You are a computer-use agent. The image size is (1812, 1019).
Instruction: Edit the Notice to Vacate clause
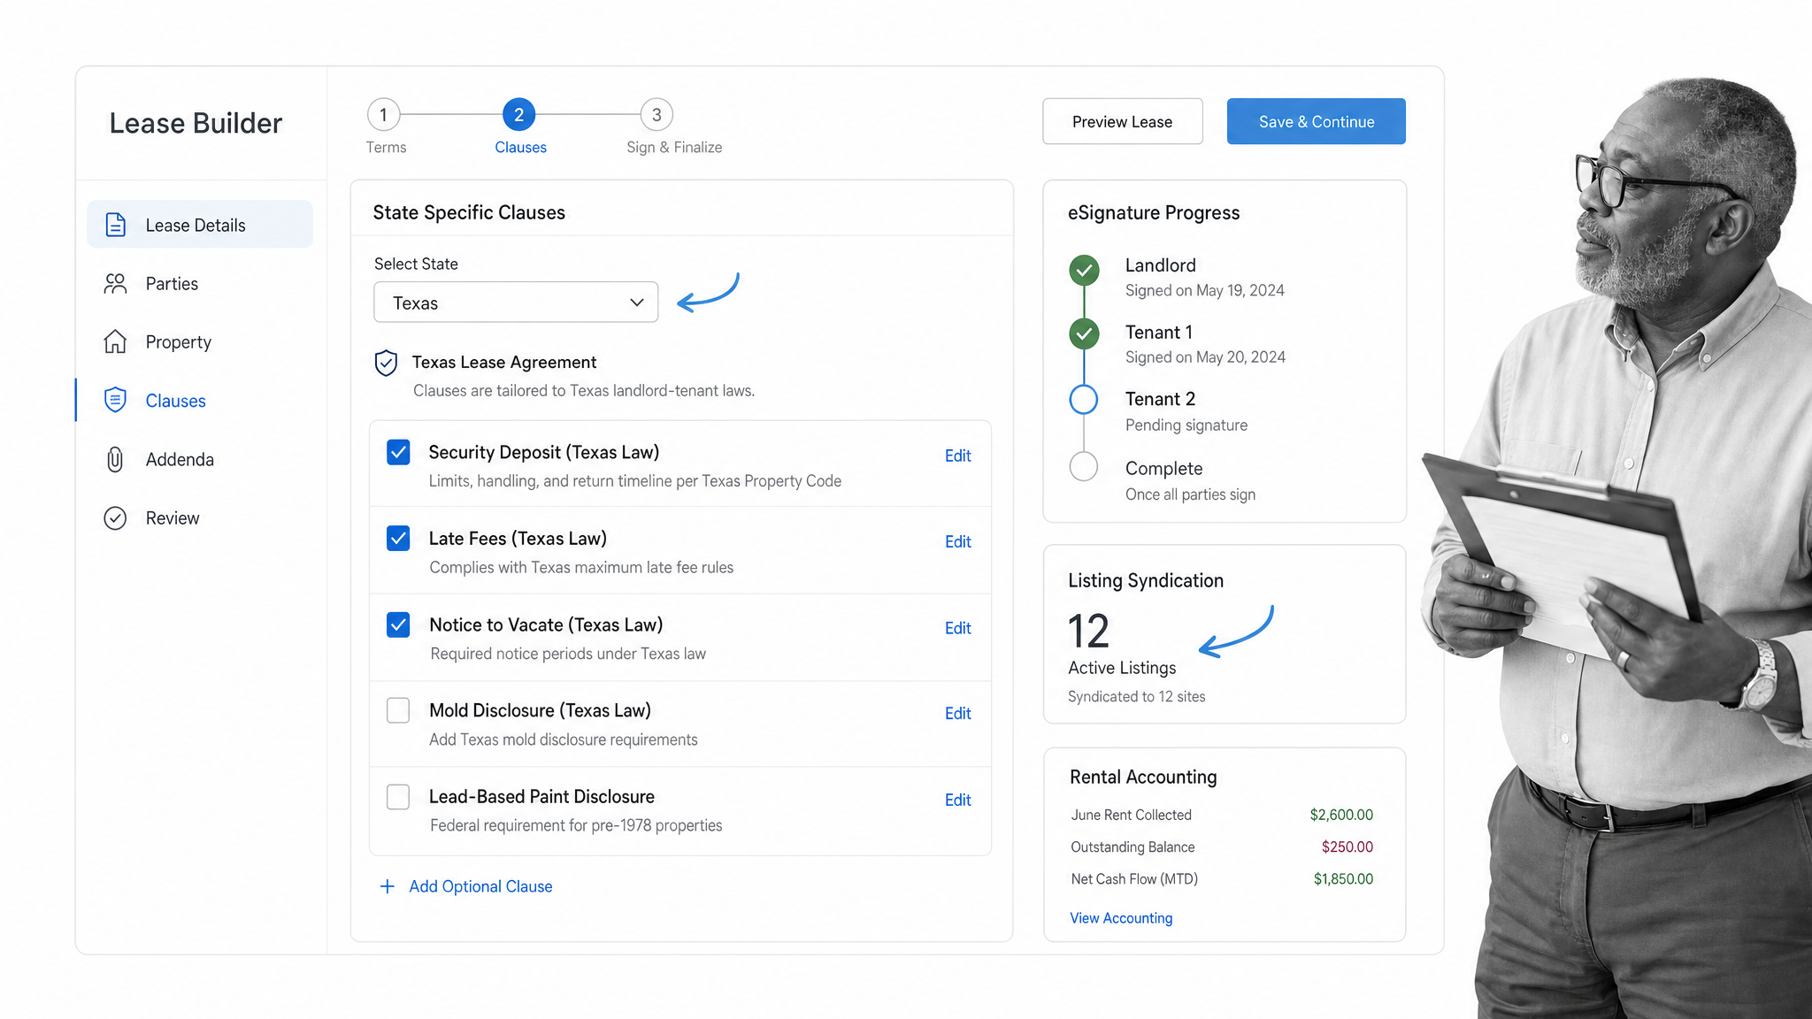tap(957, 628)
